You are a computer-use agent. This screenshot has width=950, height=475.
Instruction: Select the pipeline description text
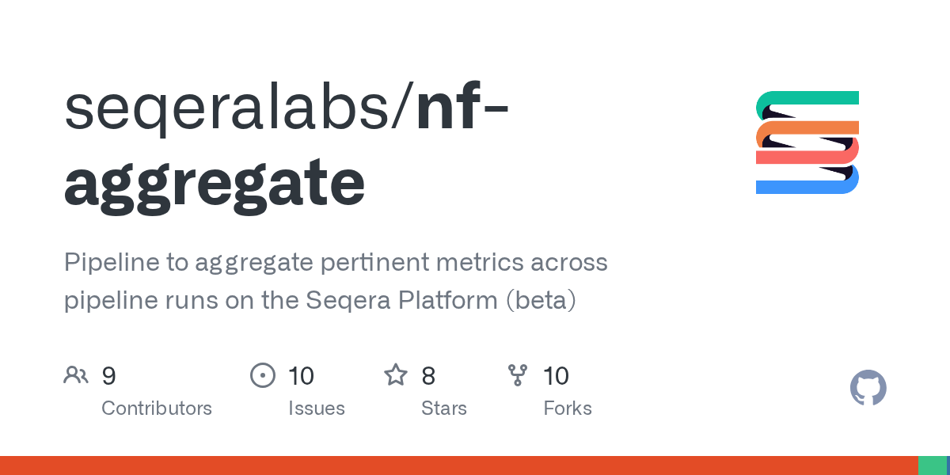click(x=336, y=281)
